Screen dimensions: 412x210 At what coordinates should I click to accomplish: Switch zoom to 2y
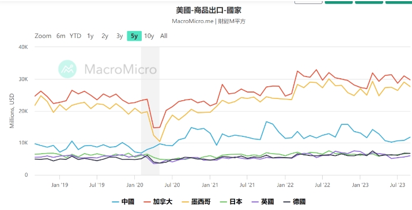pyautogui.click(x=105, y=36)
